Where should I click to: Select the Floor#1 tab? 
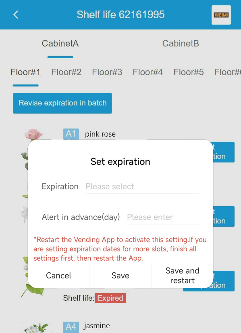point(25,72)
